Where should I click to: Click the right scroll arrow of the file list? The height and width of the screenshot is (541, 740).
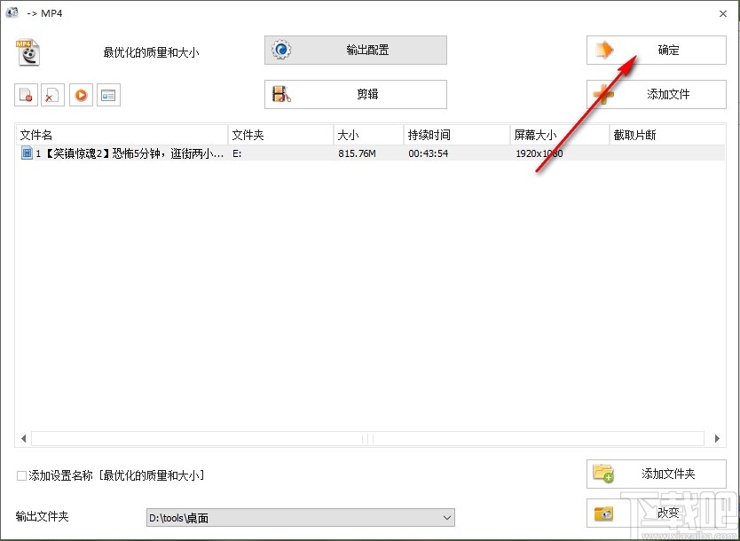[x=717, y=439]
